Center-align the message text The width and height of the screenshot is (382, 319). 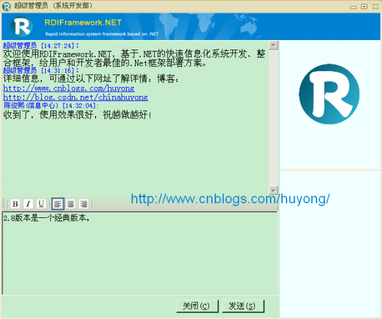(x=71, y=204)
